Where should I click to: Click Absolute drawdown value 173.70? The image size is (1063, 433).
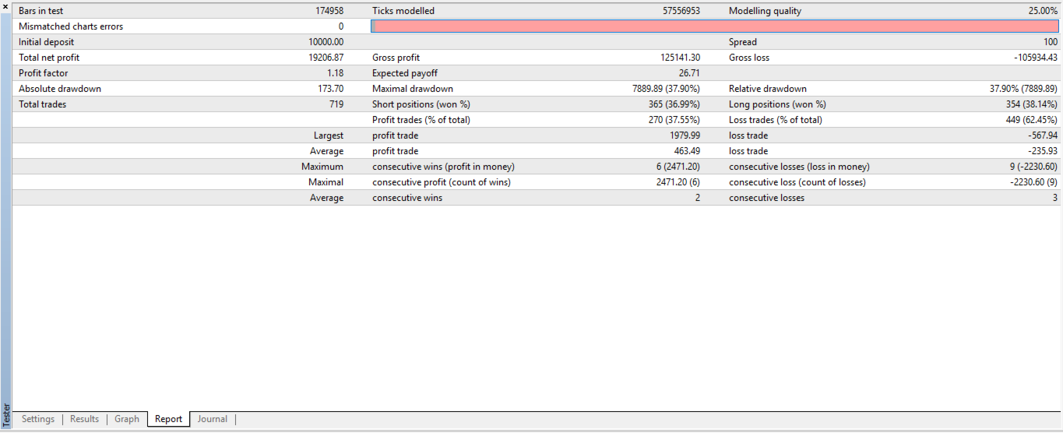(332, 89)
